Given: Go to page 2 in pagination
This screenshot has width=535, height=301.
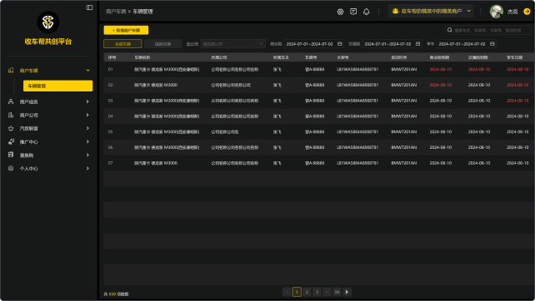Looking at the screenshot, I should [x=307, y=292].
